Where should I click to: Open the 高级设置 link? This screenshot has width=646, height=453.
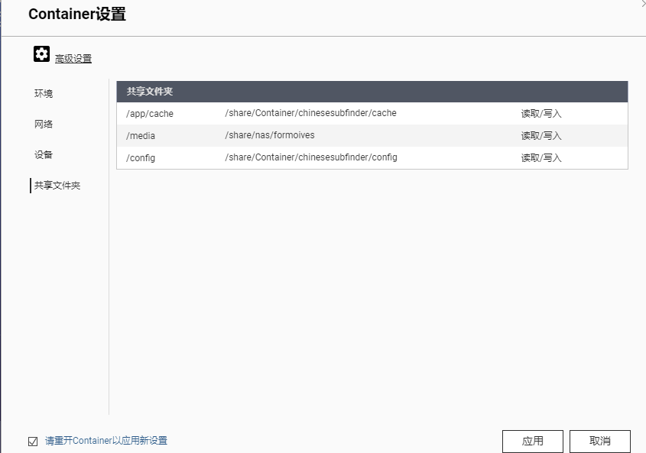pos(73,59)
